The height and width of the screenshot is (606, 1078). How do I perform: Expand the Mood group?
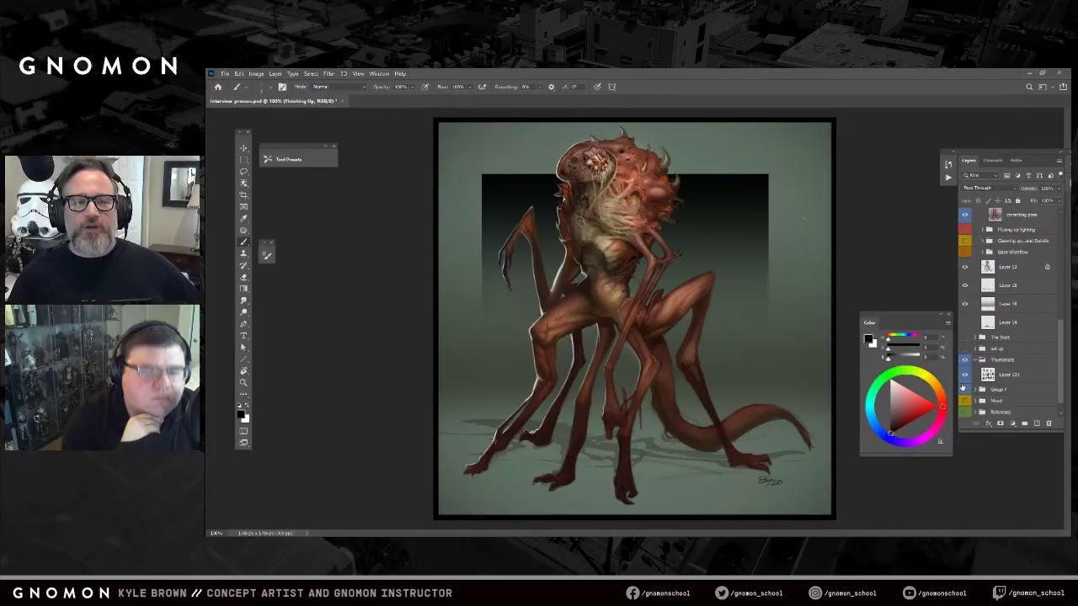click(976, 401)
